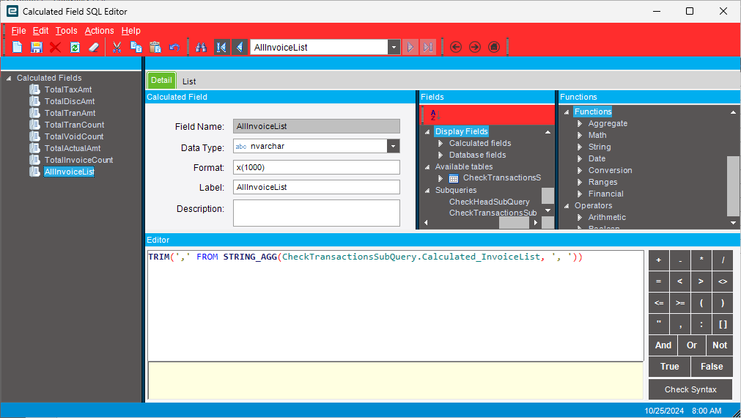Viewport: 741px width, 418px height.
Task: Open the File menu
Action: point(18,31)
